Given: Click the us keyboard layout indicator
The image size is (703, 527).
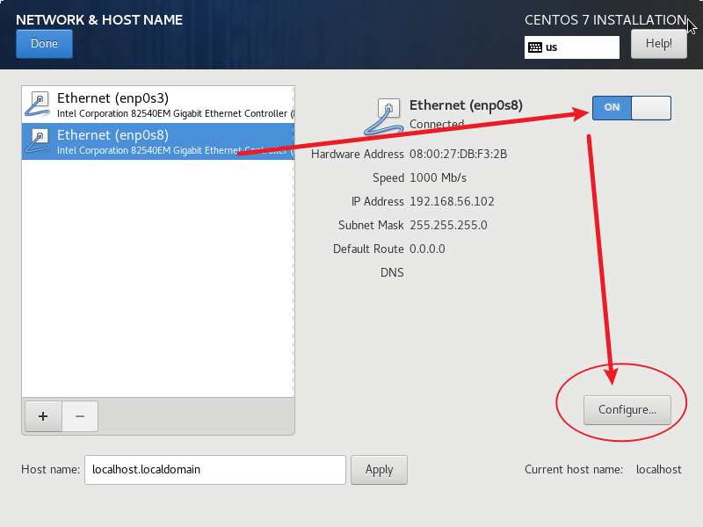Looking at the screenshot, I should coord(572,47).
